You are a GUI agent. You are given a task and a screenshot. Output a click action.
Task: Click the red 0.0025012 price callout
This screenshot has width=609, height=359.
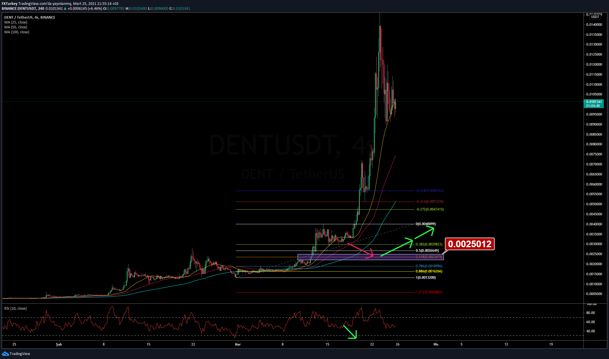pos(470,244)
